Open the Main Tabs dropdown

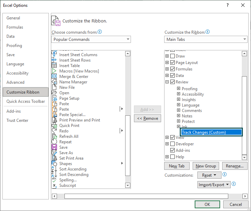[206, 39]
